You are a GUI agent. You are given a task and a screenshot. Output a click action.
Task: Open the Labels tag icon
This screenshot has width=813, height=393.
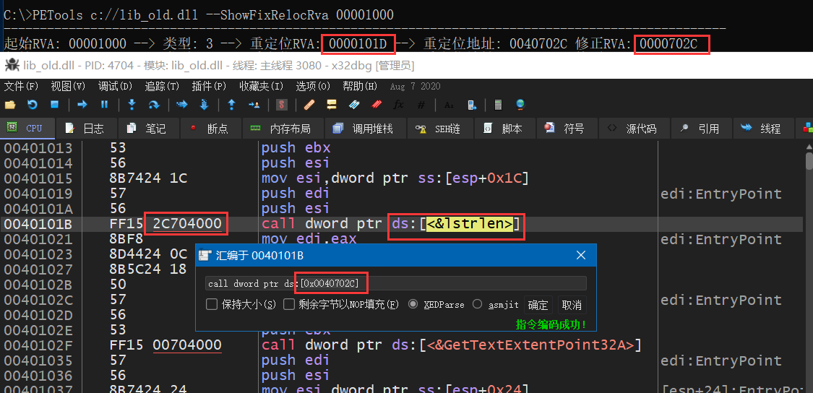(x=354, y=105)
